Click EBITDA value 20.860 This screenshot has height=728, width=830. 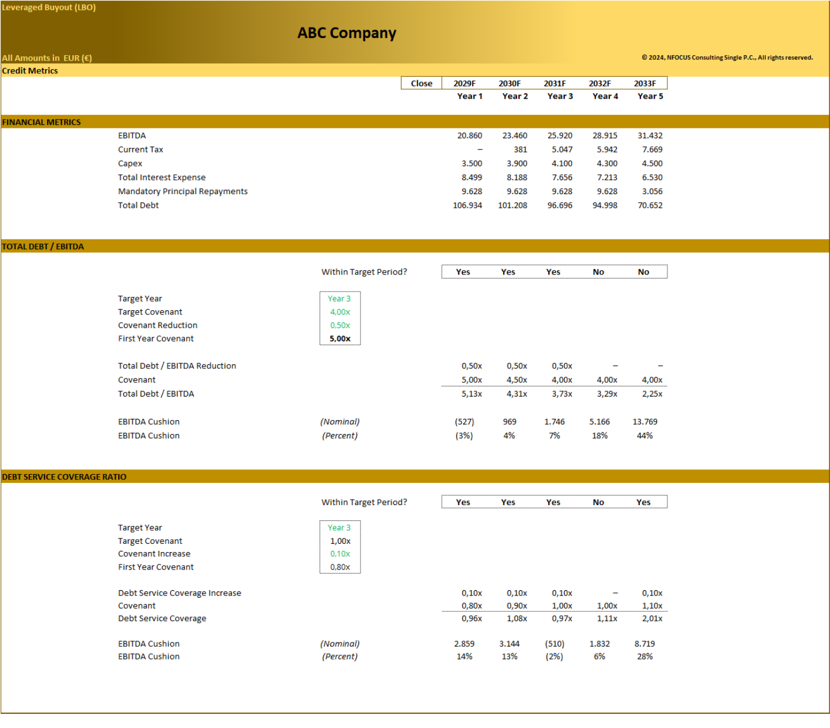pos(470,136)
